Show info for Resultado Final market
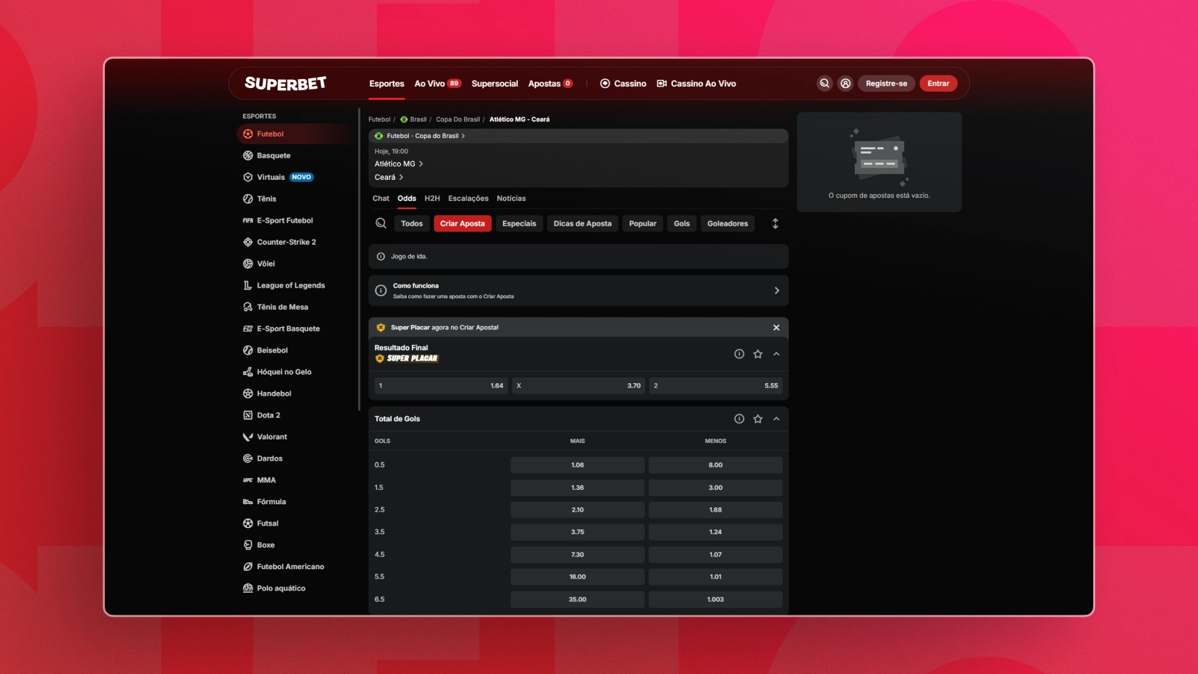 (x=739, y=354)
